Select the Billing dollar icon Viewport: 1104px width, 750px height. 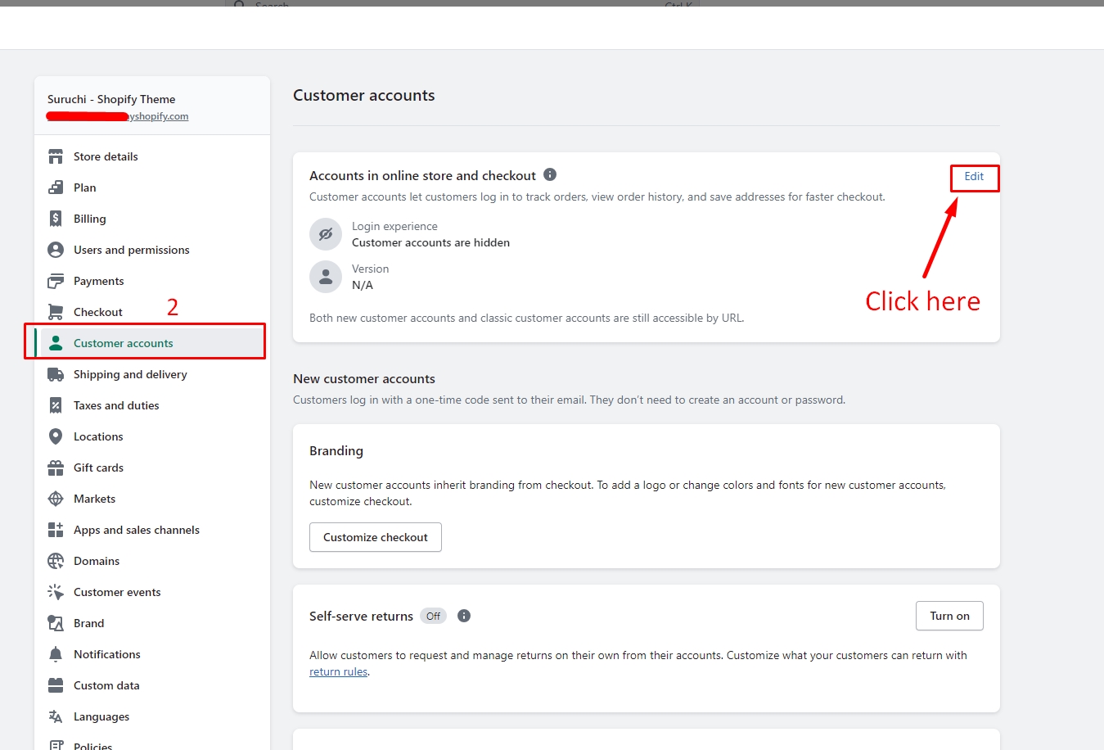56,219
